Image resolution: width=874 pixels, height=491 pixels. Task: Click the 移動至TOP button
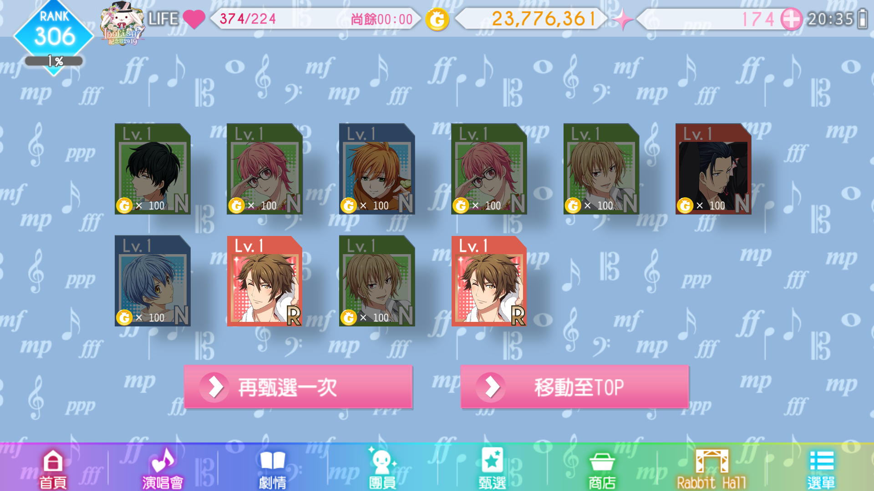point(574,387)
